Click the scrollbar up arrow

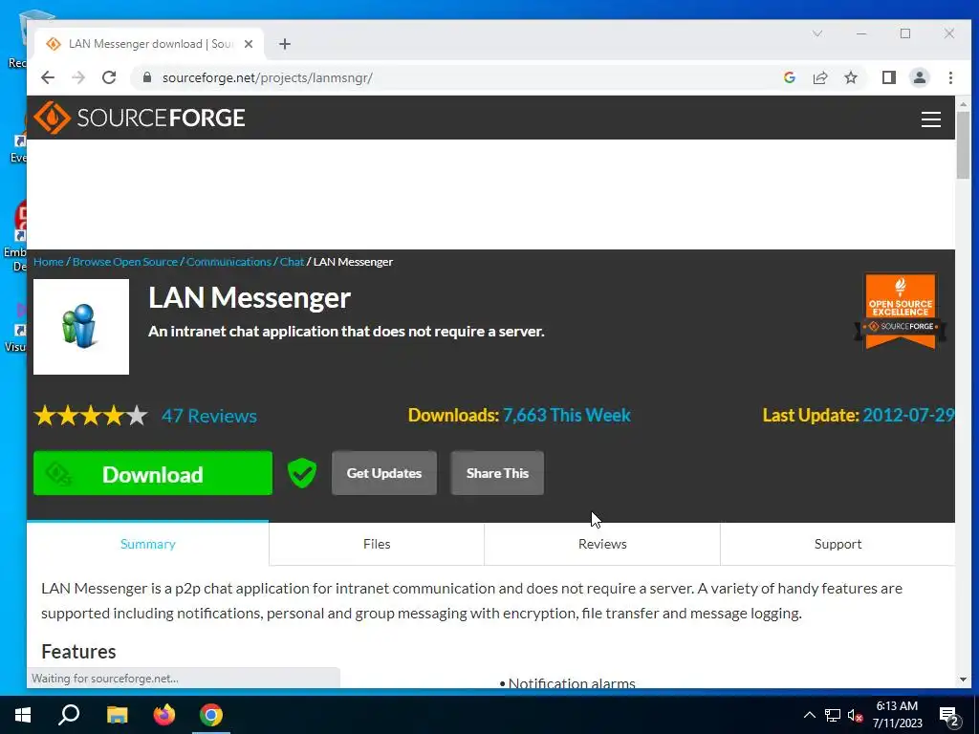(x=963, y=104)
